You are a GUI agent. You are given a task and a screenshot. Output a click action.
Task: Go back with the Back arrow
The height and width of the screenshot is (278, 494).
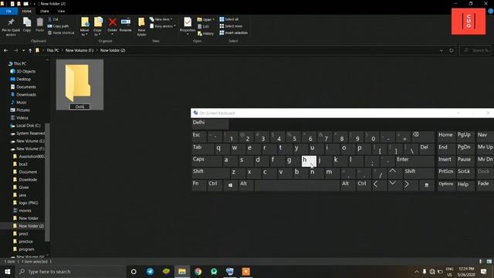[x=6, y=50]
